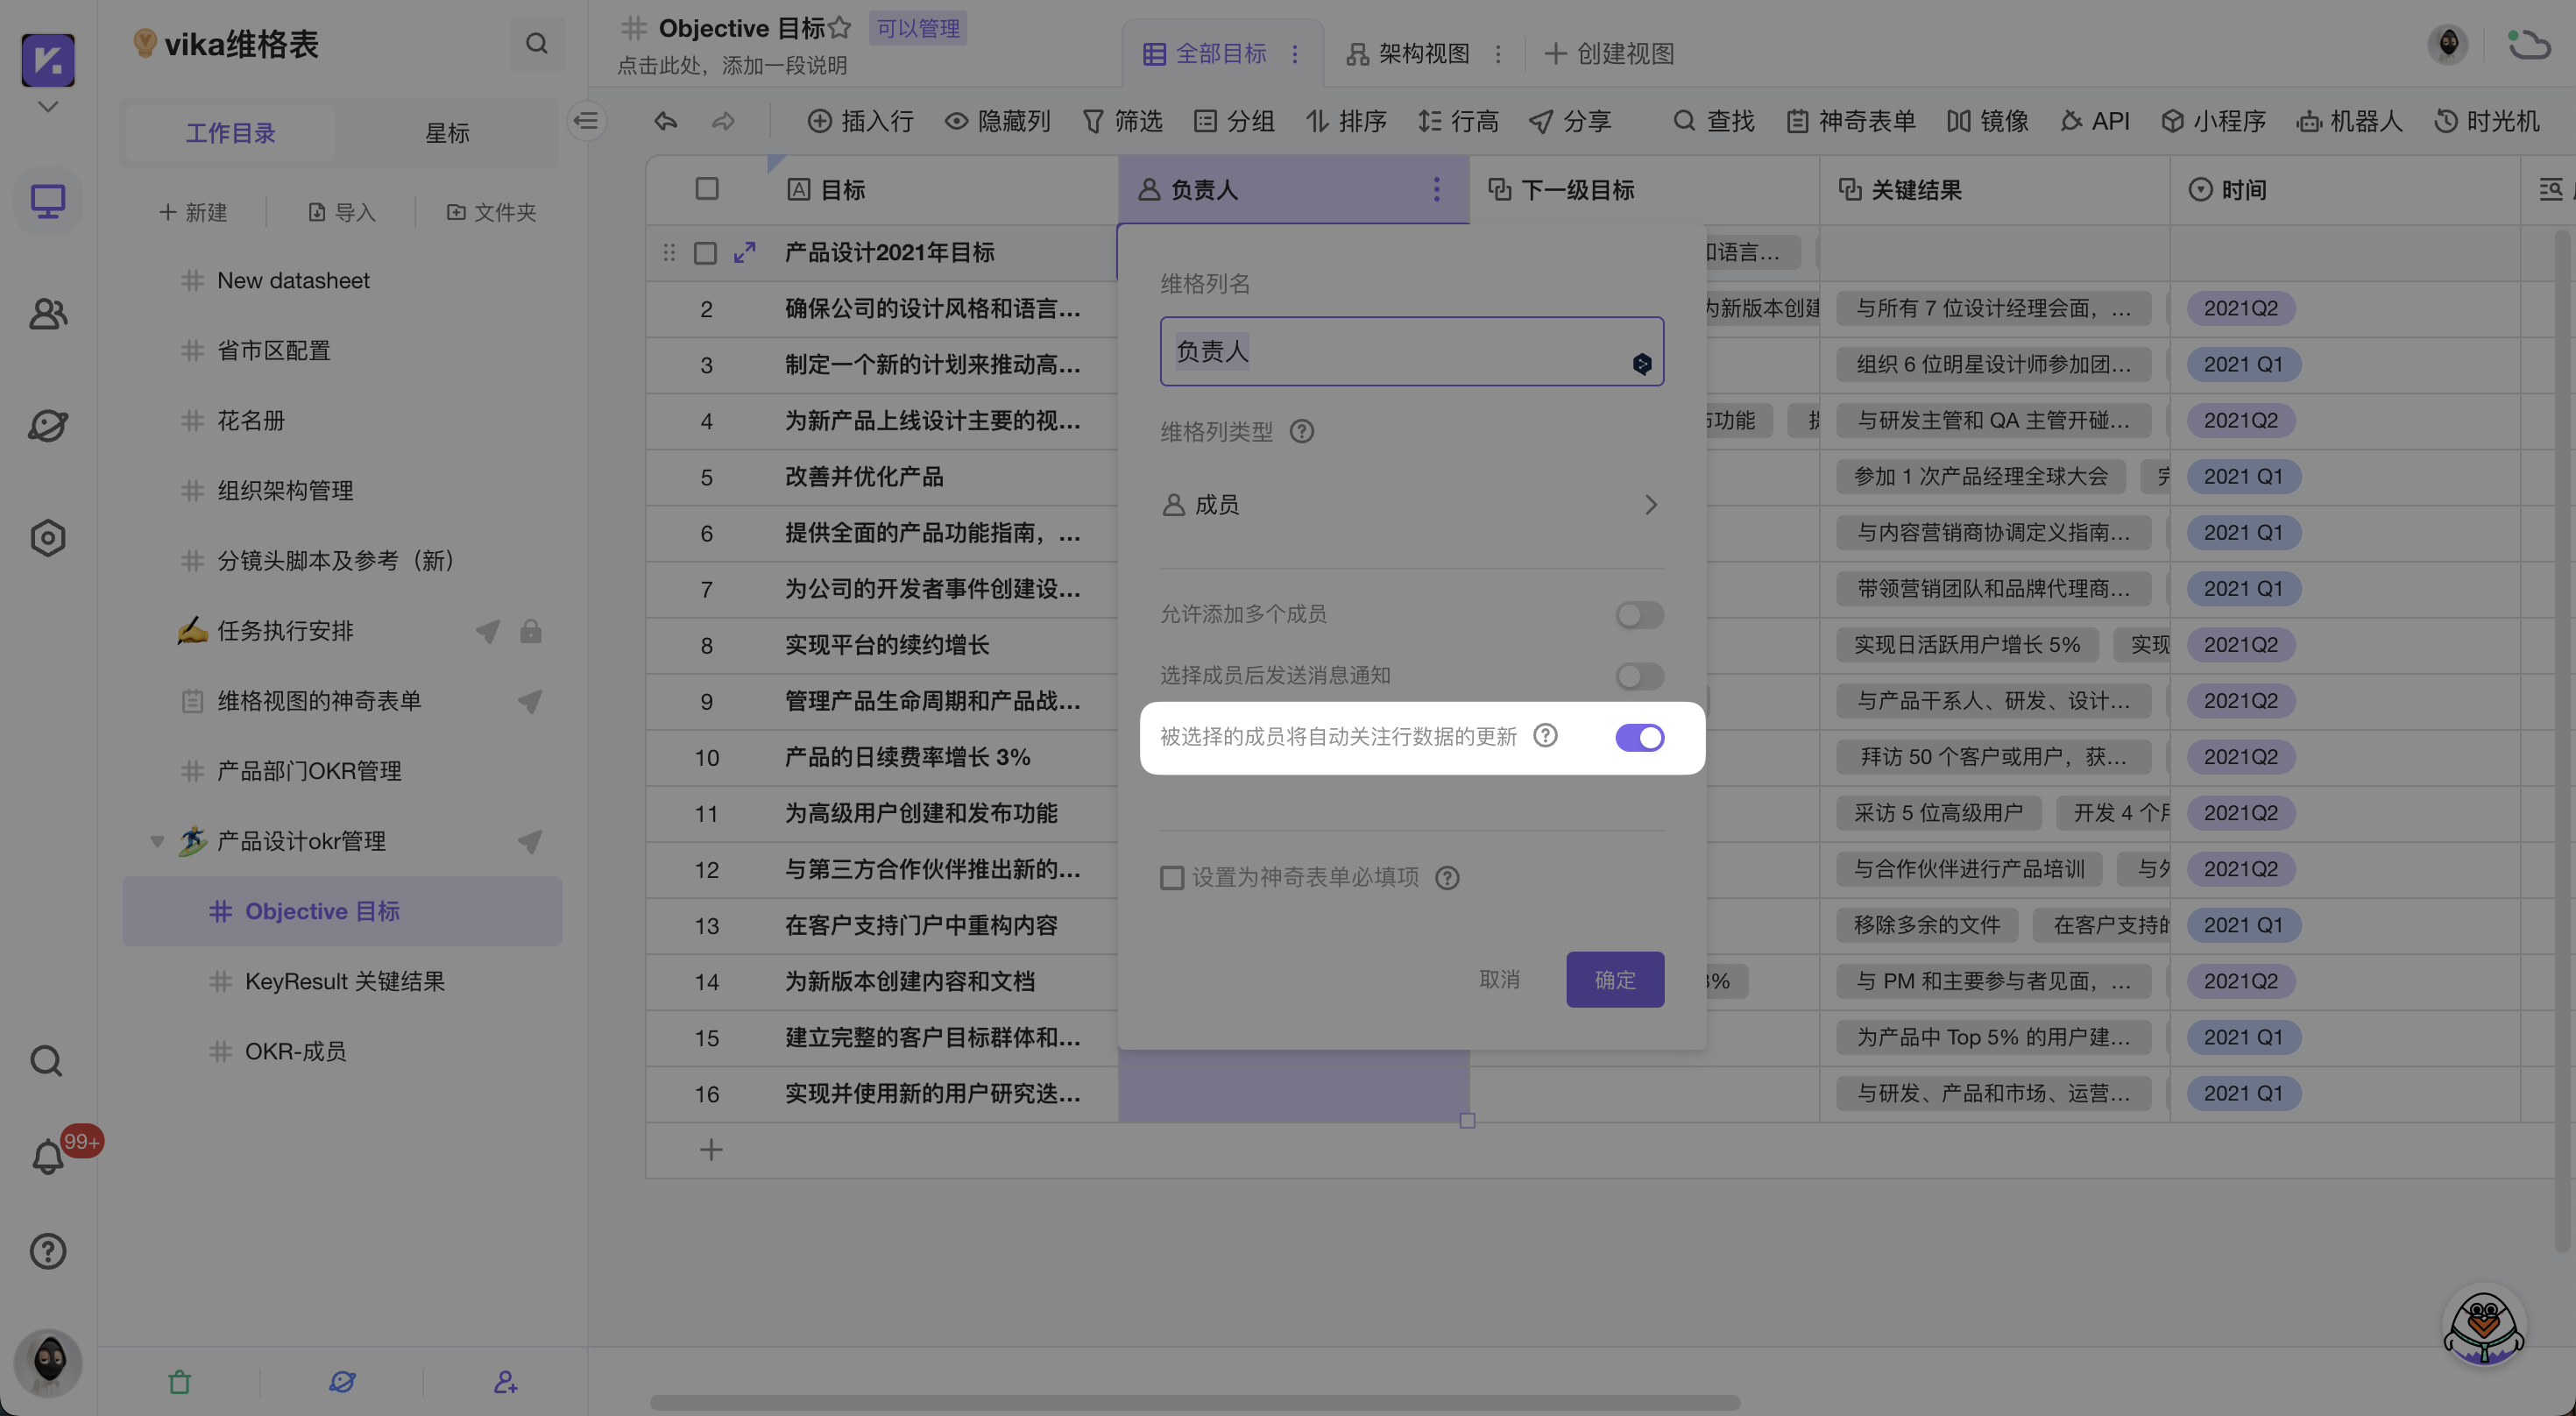Open the 机器人 (robot) feature
This screenshot has width=2576, height=1416.
2349,121
